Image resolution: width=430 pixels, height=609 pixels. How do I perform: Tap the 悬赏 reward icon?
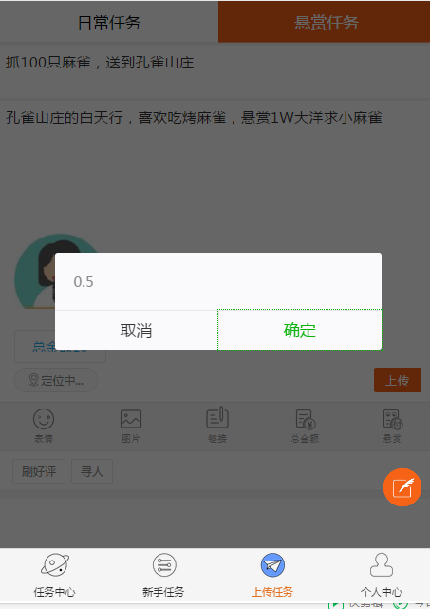click(x=392, y=420)
